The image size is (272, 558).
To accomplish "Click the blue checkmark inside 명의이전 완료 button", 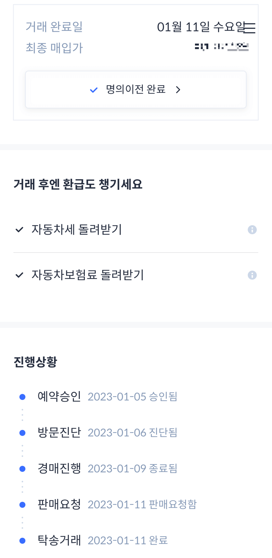I will (x=93, y=89).
